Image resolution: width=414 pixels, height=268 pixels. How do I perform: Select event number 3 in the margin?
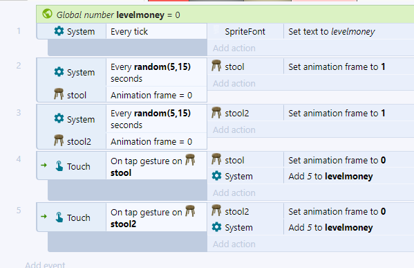pos(19,113)
